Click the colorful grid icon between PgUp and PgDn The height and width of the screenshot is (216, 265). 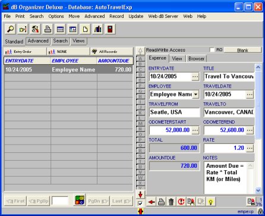pos(79,201)
